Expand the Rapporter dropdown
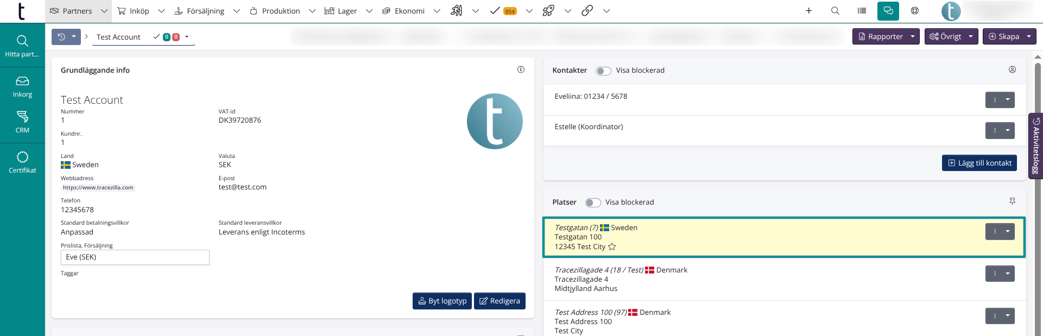1043x336 pixels. pyautogui.click(x=913, y=37)
